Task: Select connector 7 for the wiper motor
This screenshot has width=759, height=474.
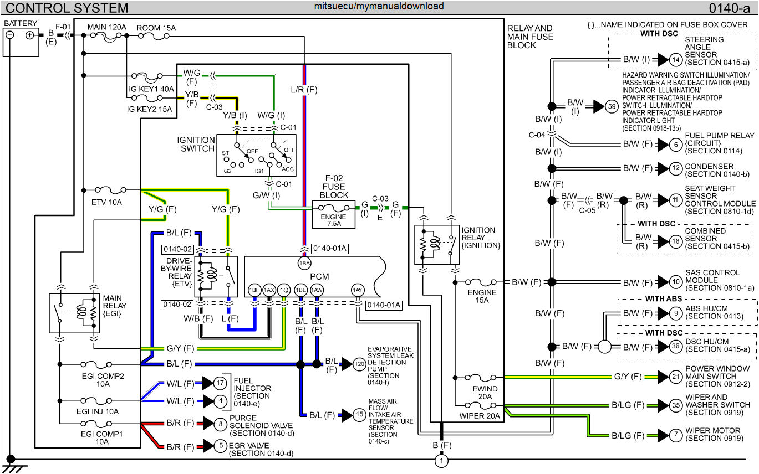Action: (x=675, y=436)
